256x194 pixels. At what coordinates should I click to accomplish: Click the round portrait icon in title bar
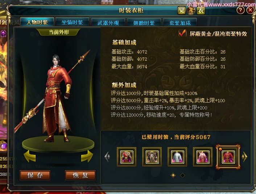(x=191, y=11)
